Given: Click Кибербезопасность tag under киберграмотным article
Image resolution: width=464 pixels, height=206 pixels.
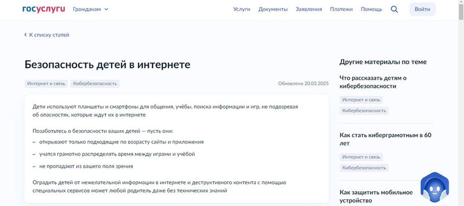Looking at the screenshot, I should click(x=364, y=168).
